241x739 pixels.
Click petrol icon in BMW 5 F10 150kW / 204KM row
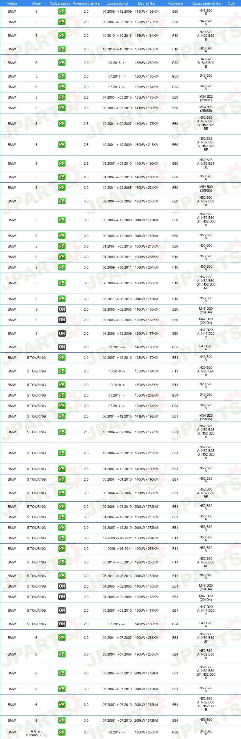62,267
